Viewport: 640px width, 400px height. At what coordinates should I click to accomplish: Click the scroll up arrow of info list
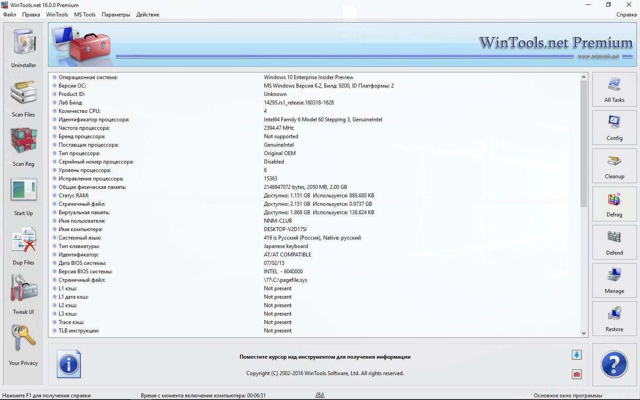click(584, 77)
